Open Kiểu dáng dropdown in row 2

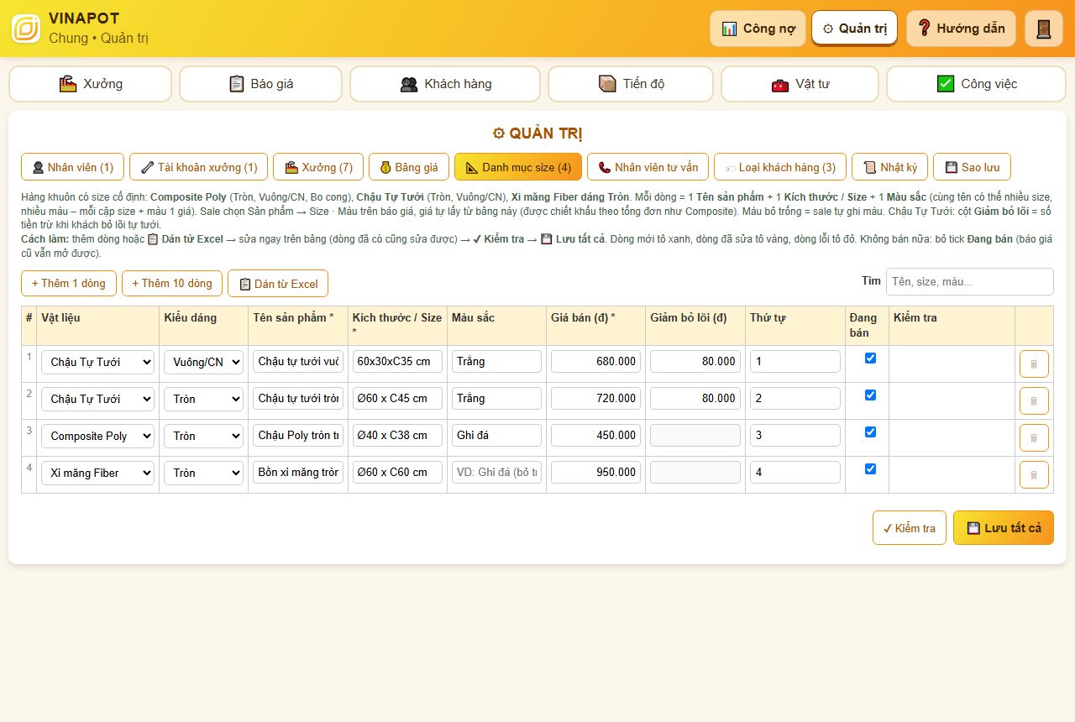click(x=203, y=399)
